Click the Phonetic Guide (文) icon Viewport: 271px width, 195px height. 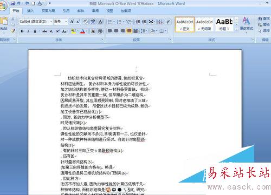pos(93,22)
